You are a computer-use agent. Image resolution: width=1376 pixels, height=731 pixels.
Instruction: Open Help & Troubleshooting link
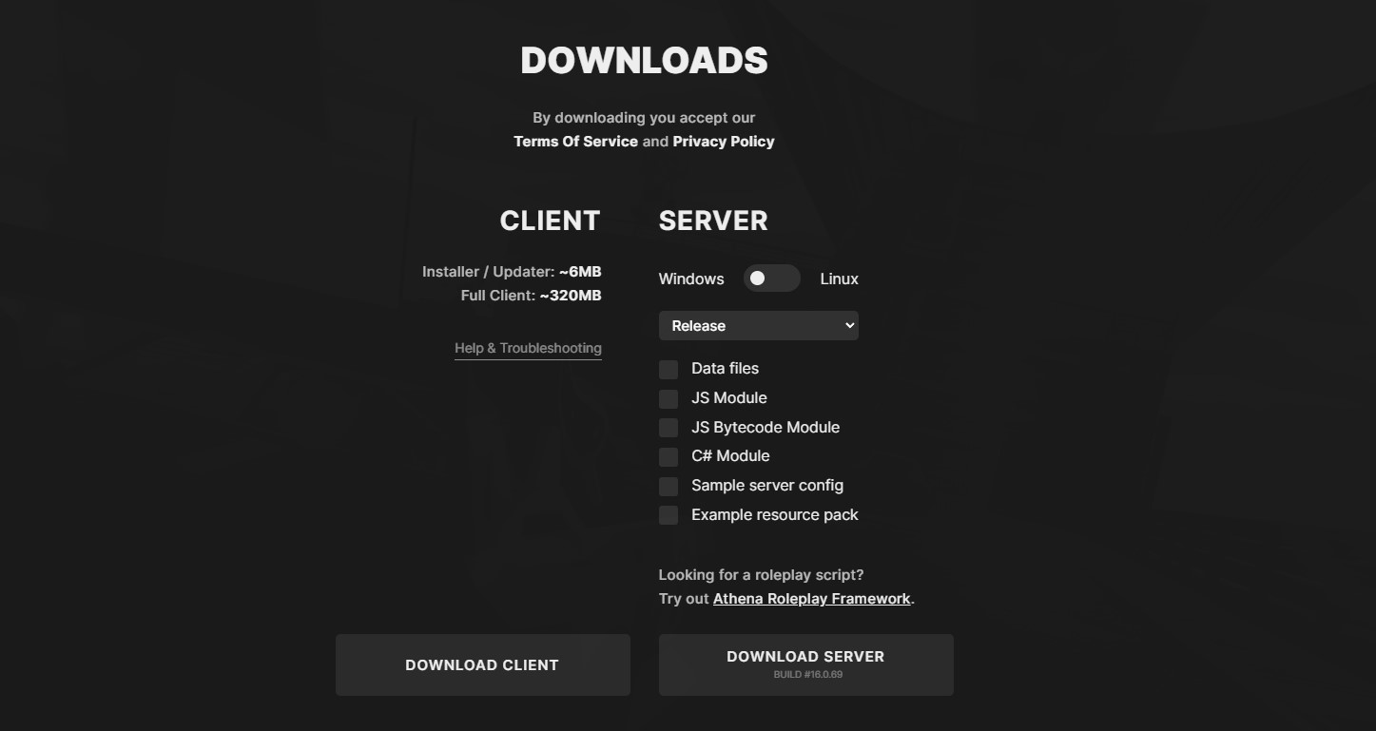(528, 348)
